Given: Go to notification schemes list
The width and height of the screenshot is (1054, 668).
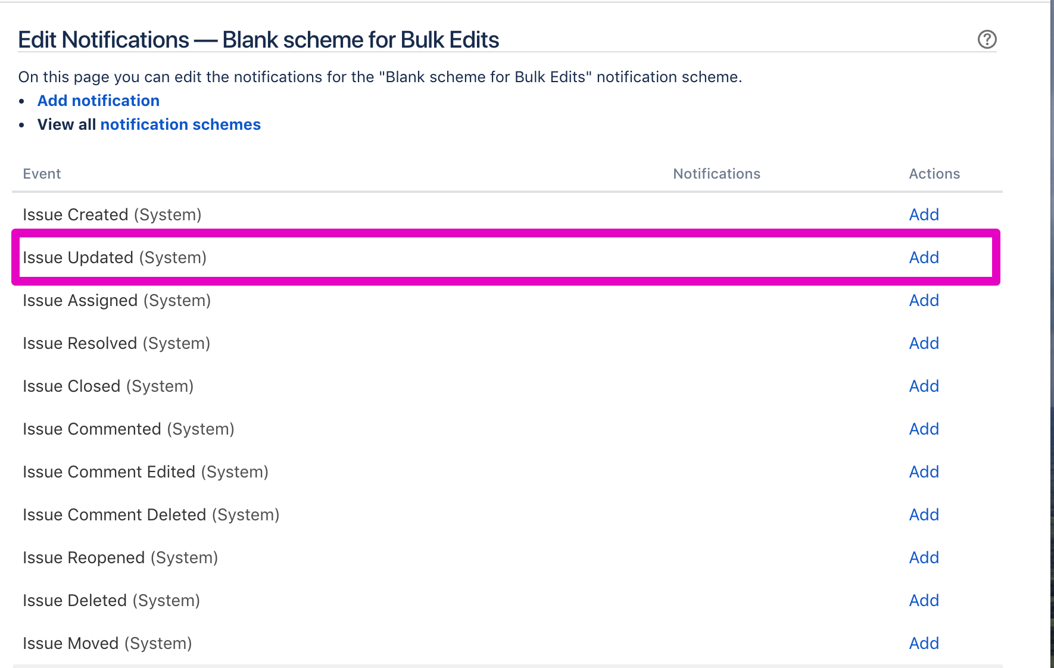Looking at the screenshot, I should tap(180, 124).
